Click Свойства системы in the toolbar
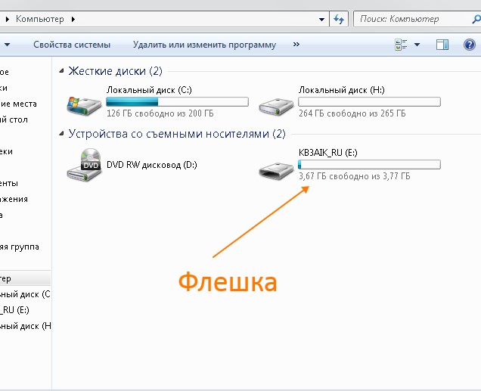The height and width of the screenshot is (391, 481). (72, 45)
